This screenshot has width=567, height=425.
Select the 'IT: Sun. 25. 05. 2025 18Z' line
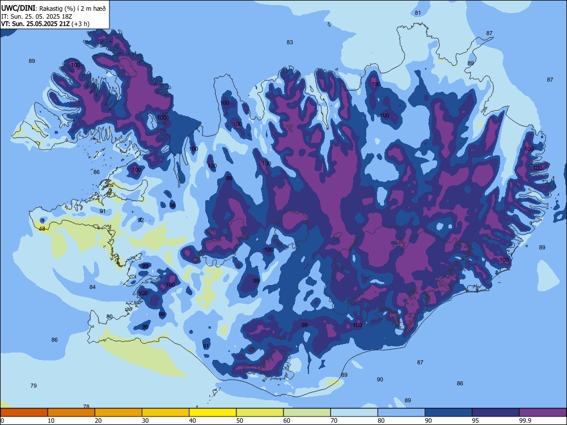pos(36,16)
